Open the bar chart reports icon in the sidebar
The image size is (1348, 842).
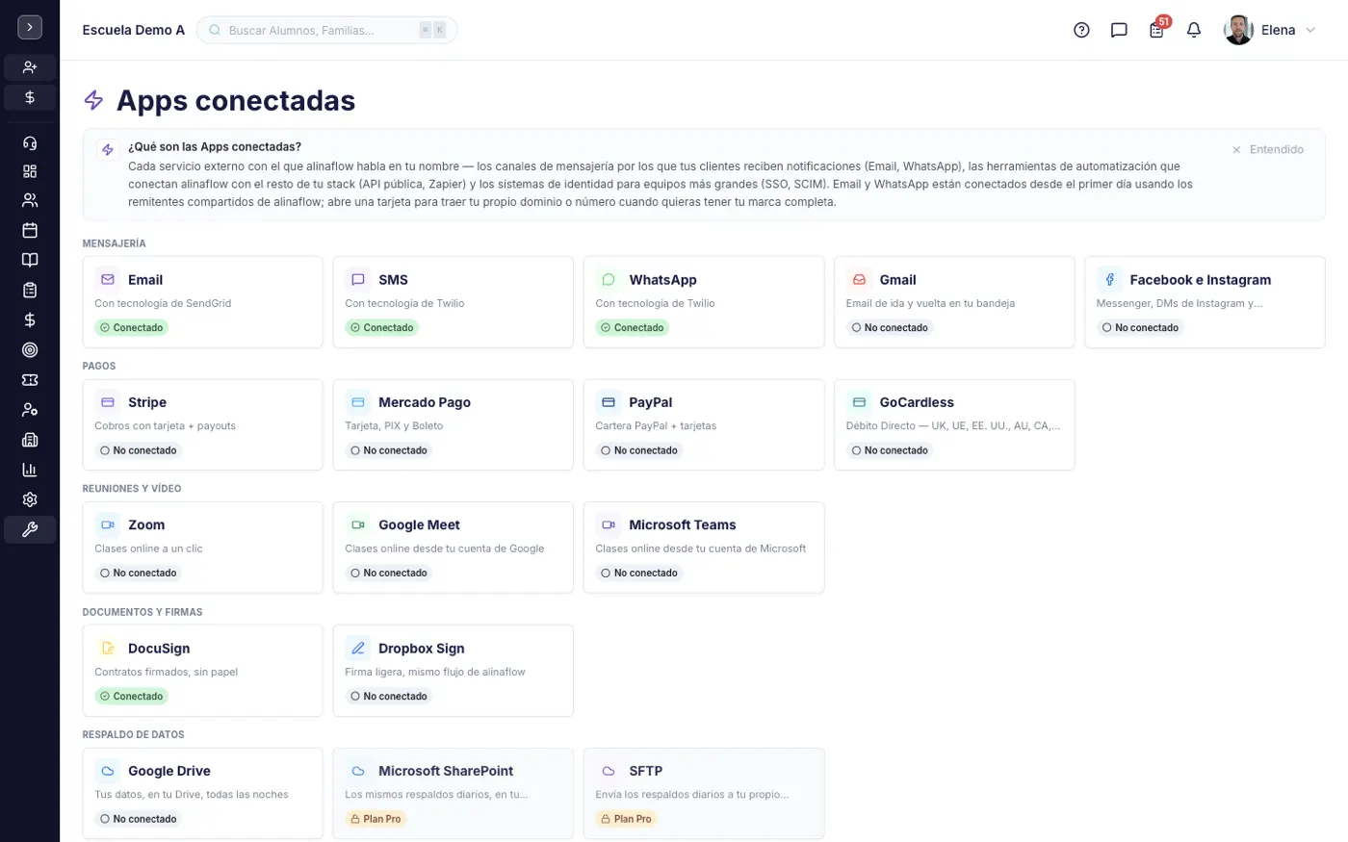pyautogui.click(x=30, y=470)
